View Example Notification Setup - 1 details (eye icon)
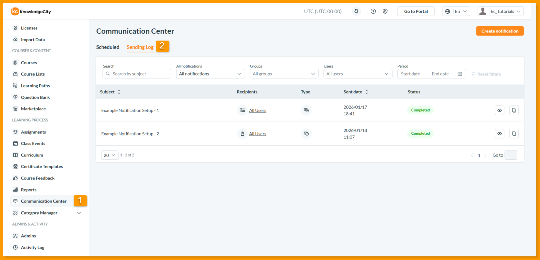This screenshot has height=260, width=540. point(499,110)
